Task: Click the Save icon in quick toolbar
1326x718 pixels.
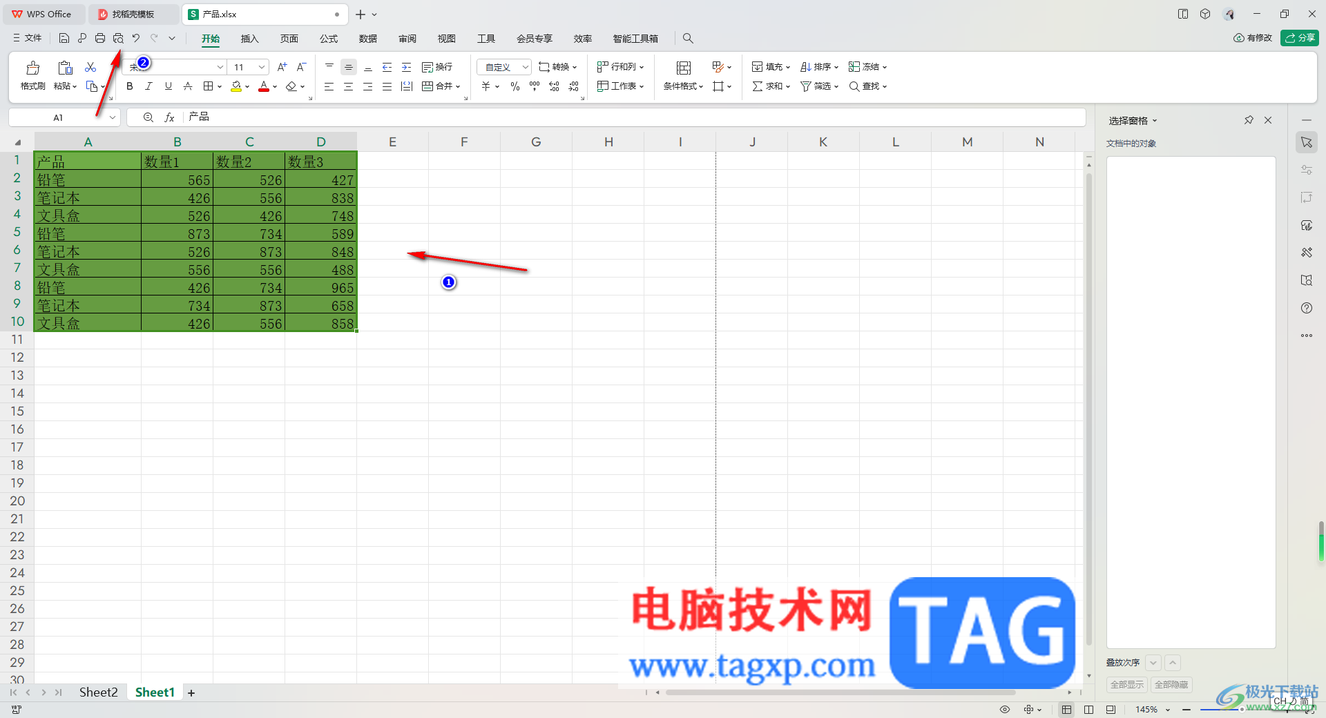Action: tap(64, 39)
